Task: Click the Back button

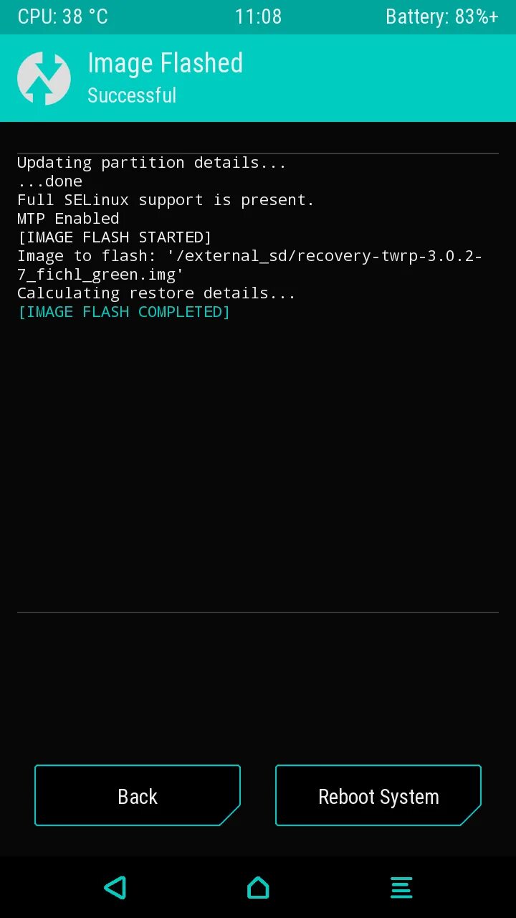Action: click(138, 795)
